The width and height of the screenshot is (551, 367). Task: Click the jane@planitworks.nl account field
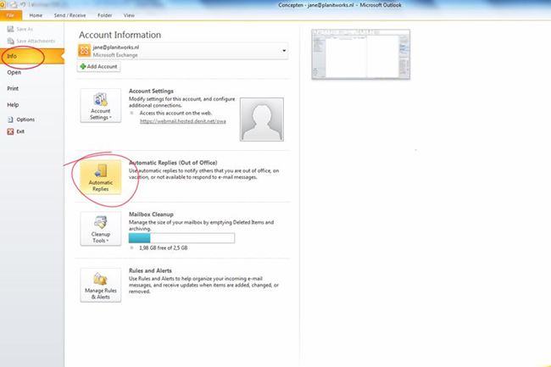[x=183, y=51]
